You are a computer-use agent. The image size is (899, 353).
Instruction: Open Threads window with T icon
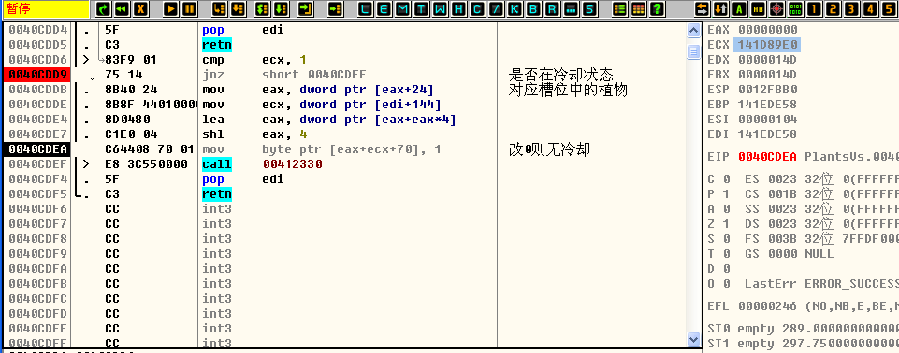(421, 8)
